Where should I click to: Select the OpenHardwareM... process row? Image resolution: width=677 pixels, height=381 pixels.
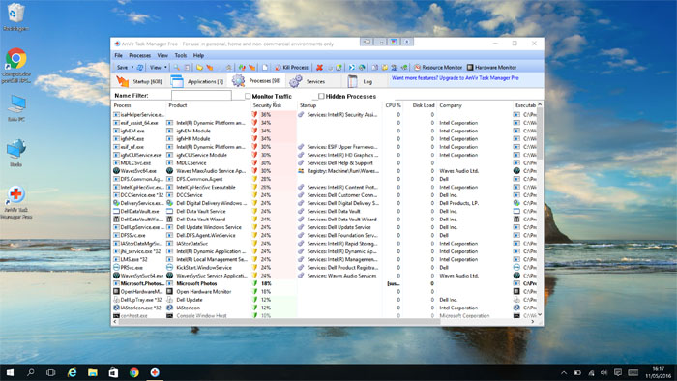[324, 292]
